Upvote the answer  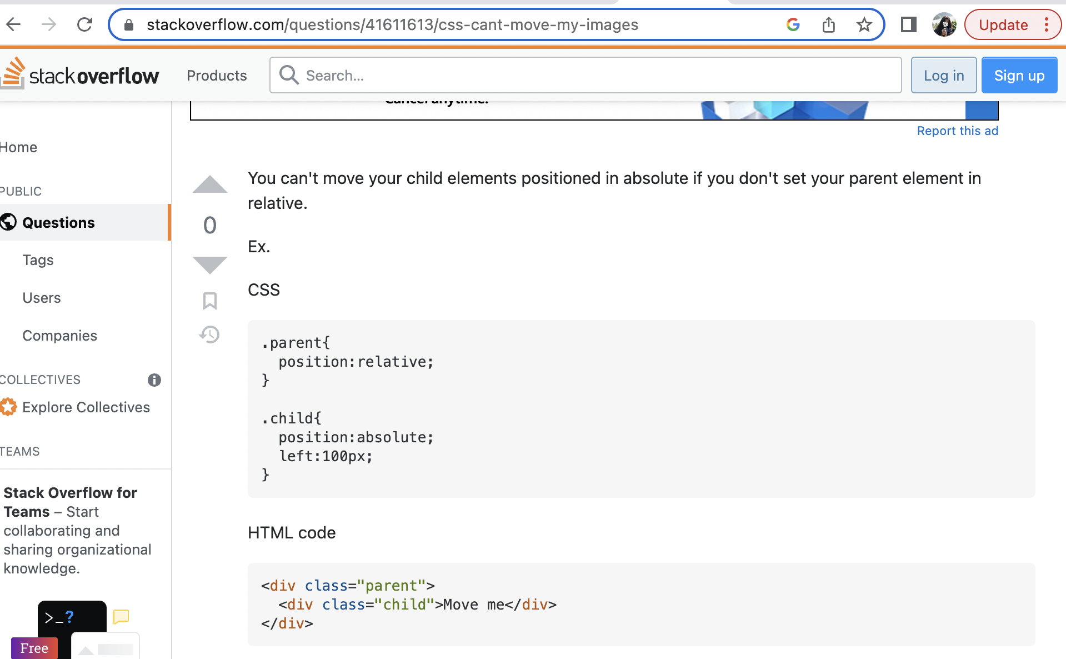(x=209, y=185)
